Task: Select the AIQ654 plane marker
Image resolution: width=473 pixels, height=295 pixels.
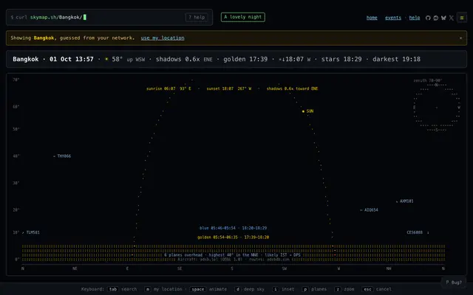Action: coord(369,209)
